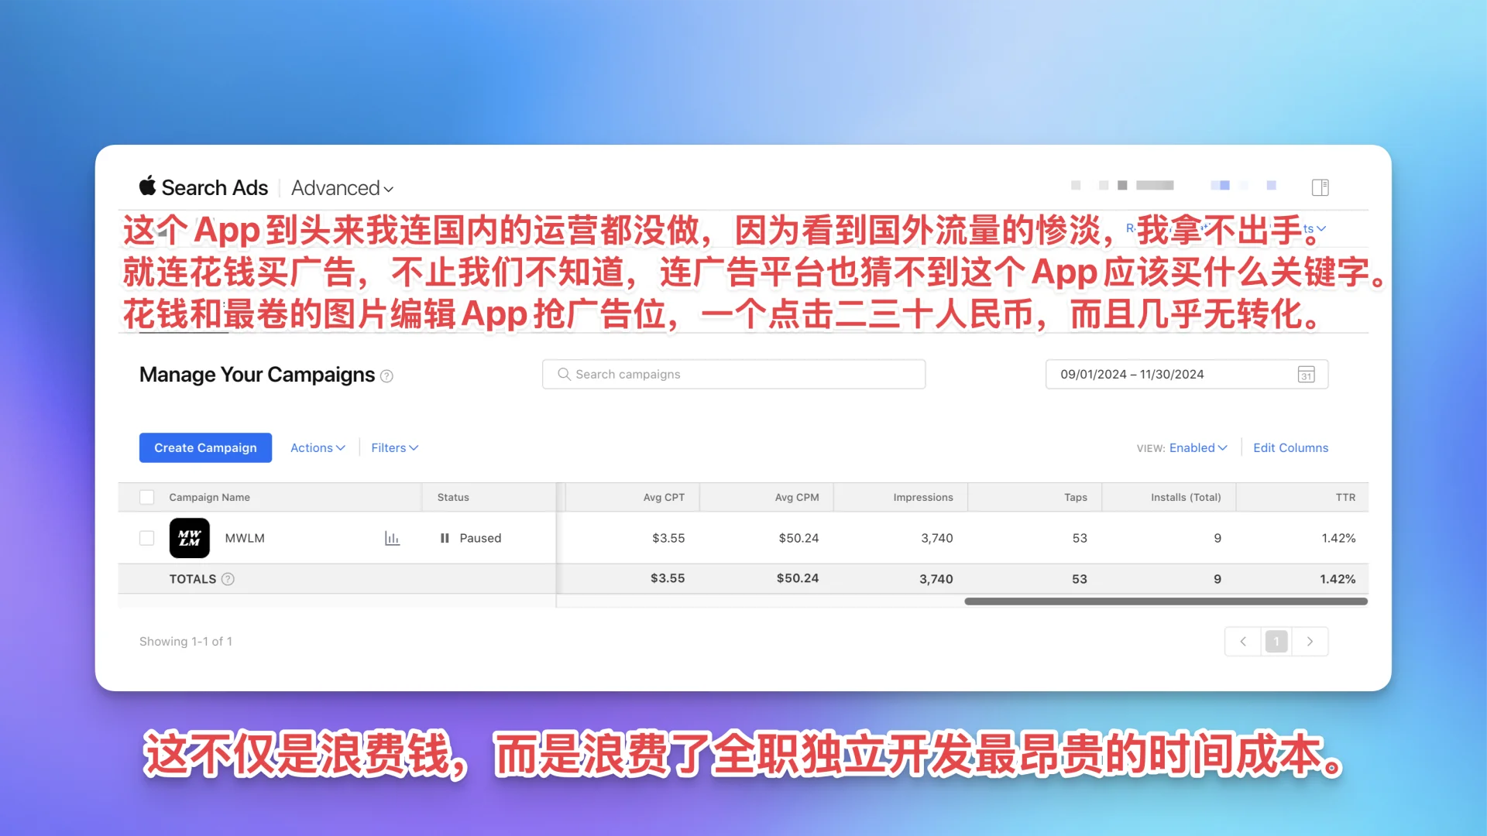Viewport: 1487px width, 836px height.
Task: Click the pause icon in Paused status
Action: [445, 538]
